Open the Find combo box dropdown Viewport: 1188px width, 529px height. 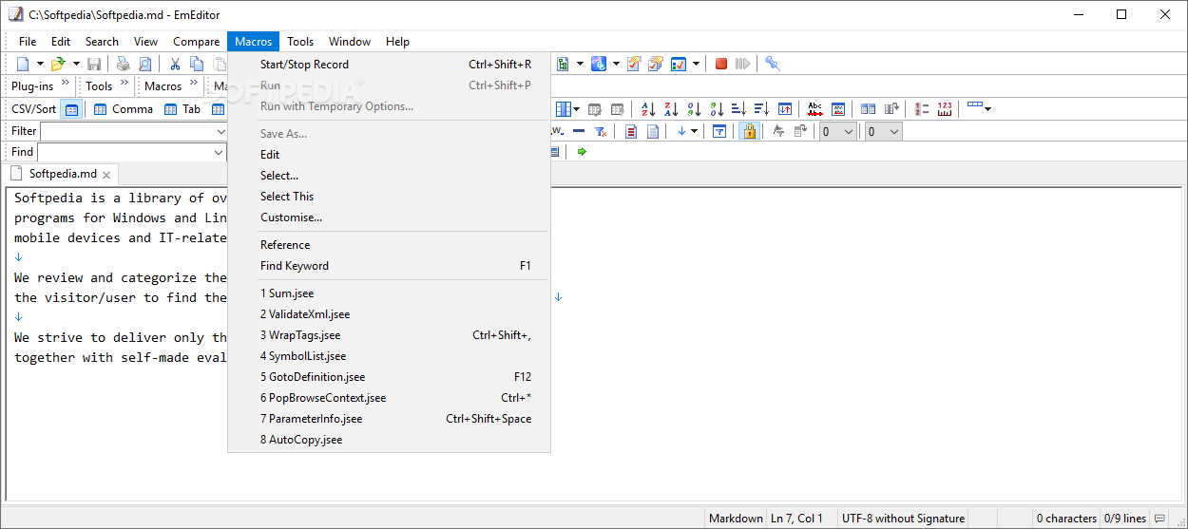219,152
